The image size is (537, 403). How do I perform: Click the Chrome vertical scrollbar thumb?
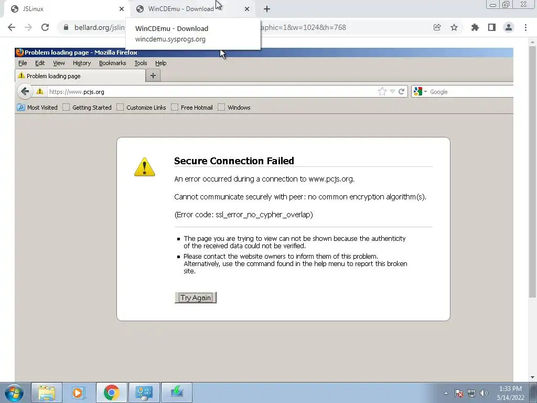pos(532,172)
